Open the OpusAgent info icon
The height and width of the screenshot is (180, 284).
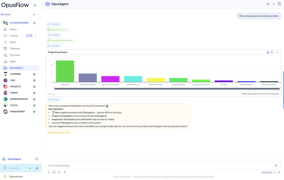pos(37,159)
